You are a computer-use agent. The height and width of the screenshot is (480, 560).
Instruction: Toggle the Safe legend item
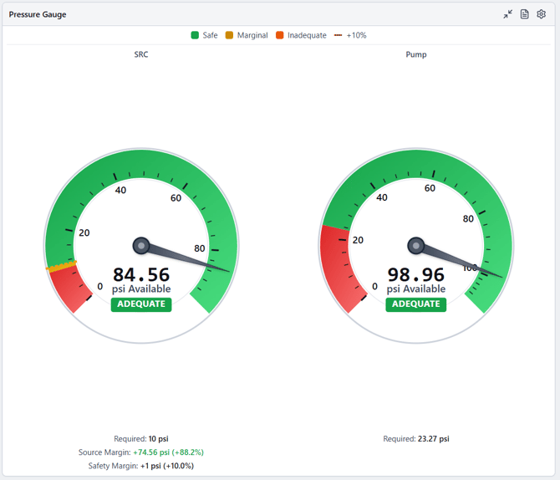(x=204, y=35)
